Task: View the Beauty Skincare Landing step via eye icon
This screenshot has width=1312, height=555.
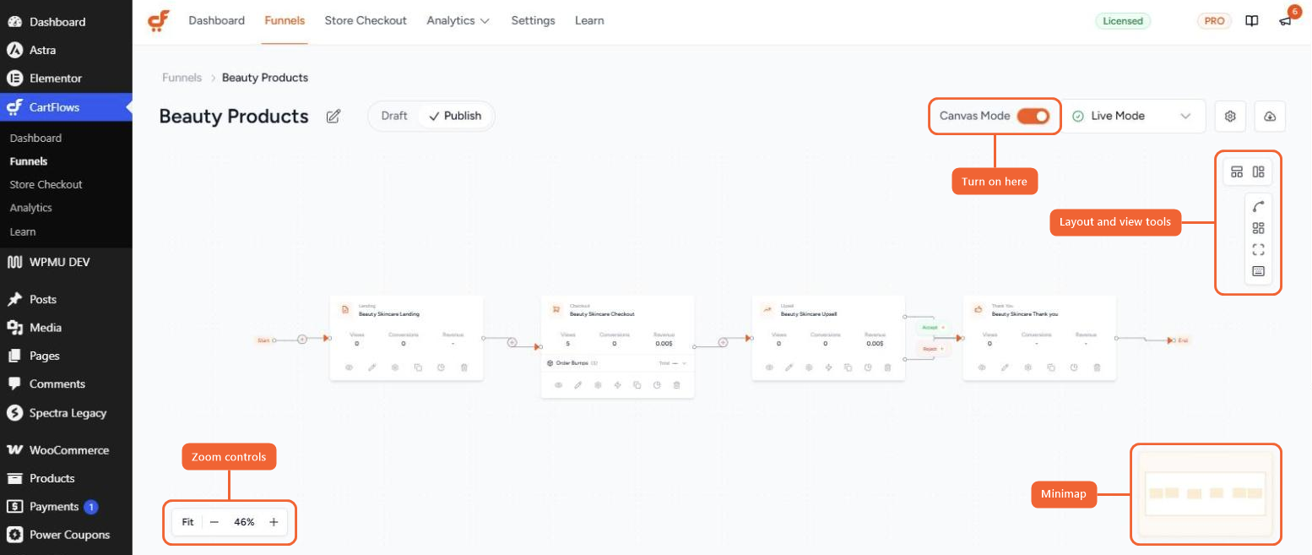Action: [x=348, y=367]
